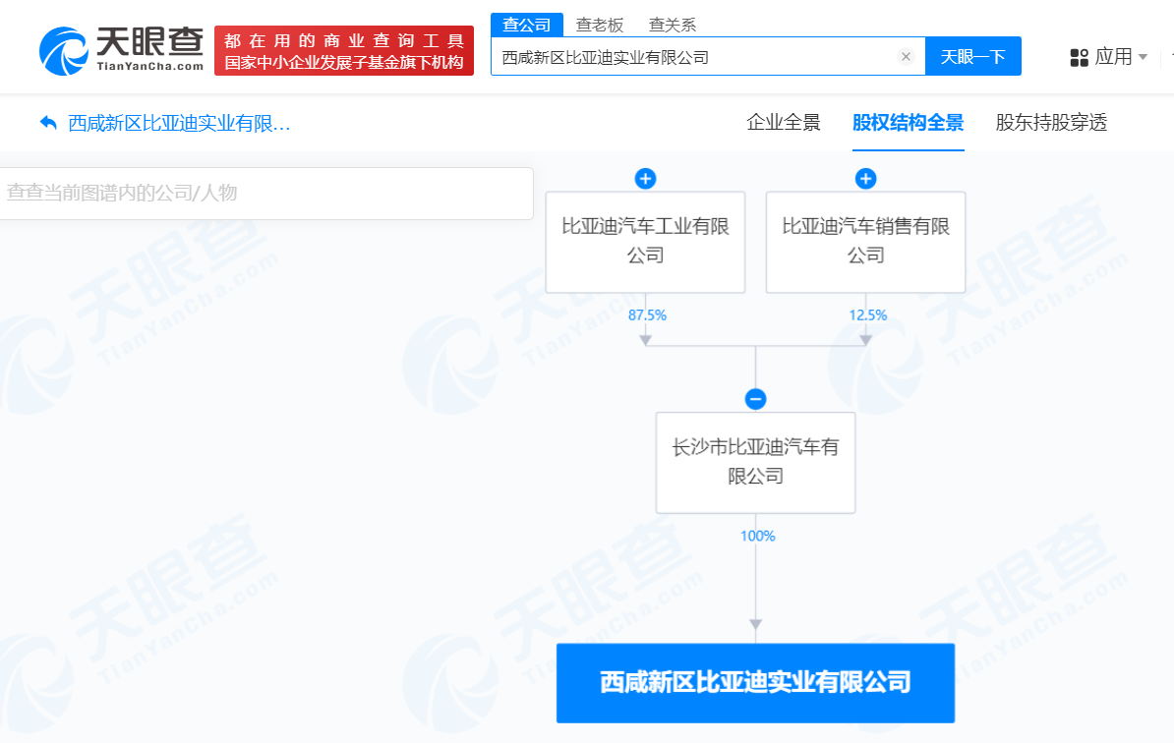Click the red promotional banner
The width and height of the screenshot is (1174, 743).
point(343,50)
